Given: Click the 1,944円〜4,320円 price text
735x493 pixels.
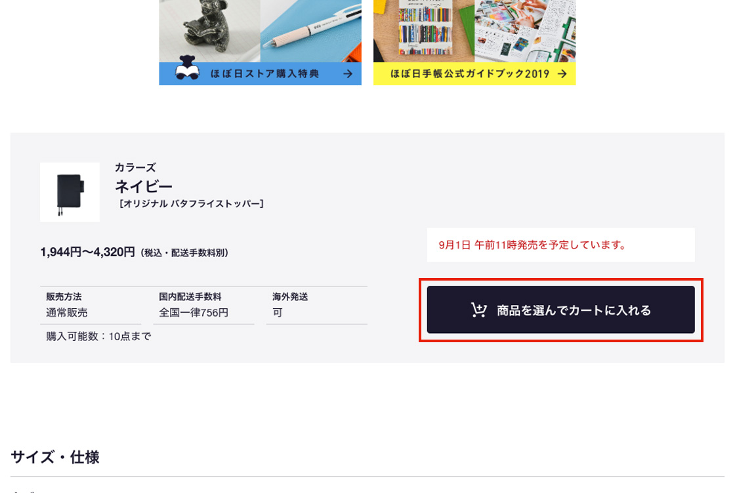Looking at the screenshot, I should pyautogui.click(x=88, y=252).
